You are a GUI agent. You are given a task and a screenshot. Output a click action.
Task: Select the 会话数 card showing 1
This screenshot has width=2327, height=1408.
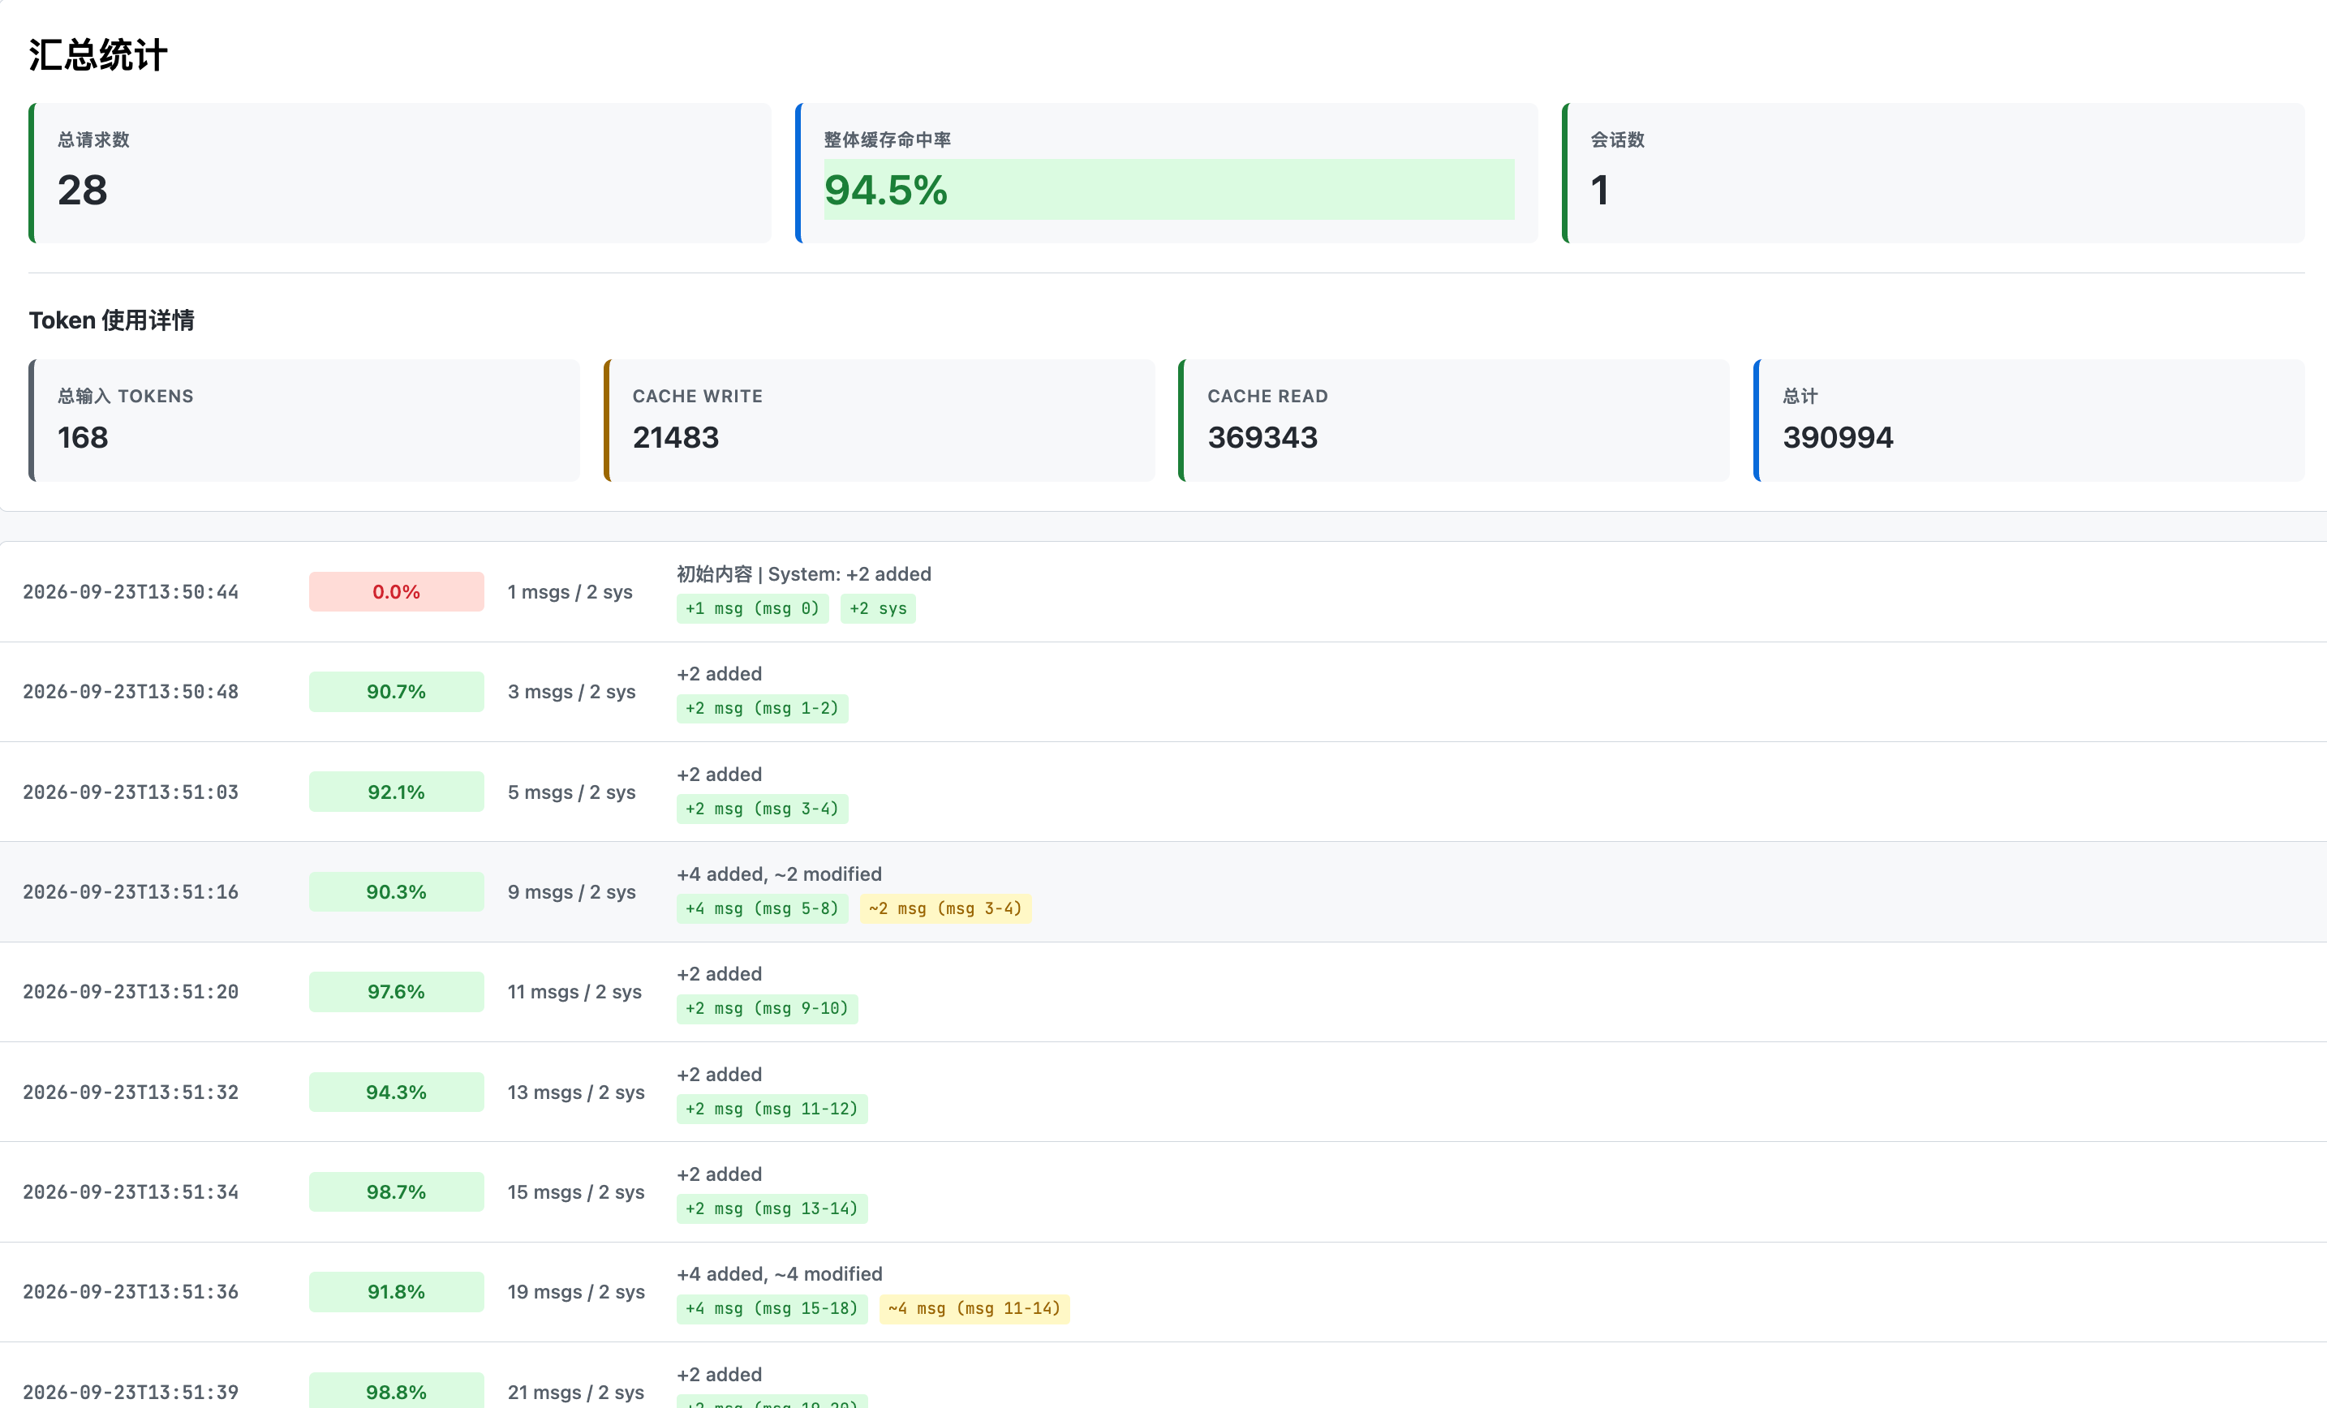tap(1933, 173)
